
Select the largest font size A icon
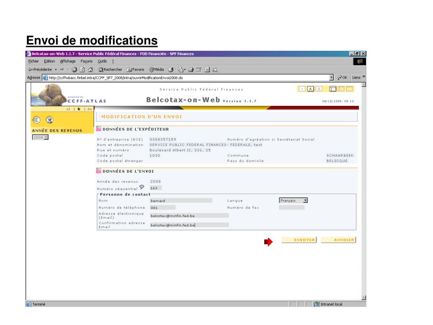click(x=319, y=89)
